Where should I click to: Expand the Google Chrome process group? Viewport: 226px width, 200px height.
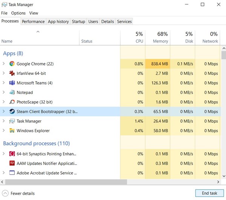4,64
